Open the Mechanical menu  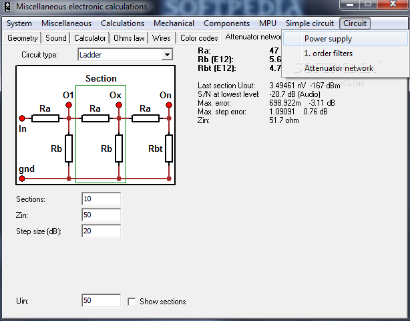tap(174, 23)
